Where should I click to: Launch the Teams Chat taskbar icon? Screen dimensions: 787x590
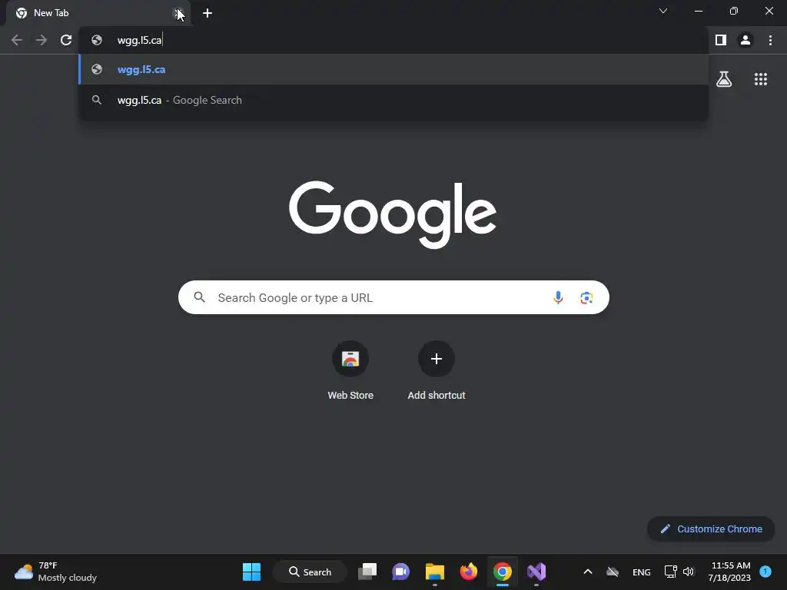(x=400, y=572)
